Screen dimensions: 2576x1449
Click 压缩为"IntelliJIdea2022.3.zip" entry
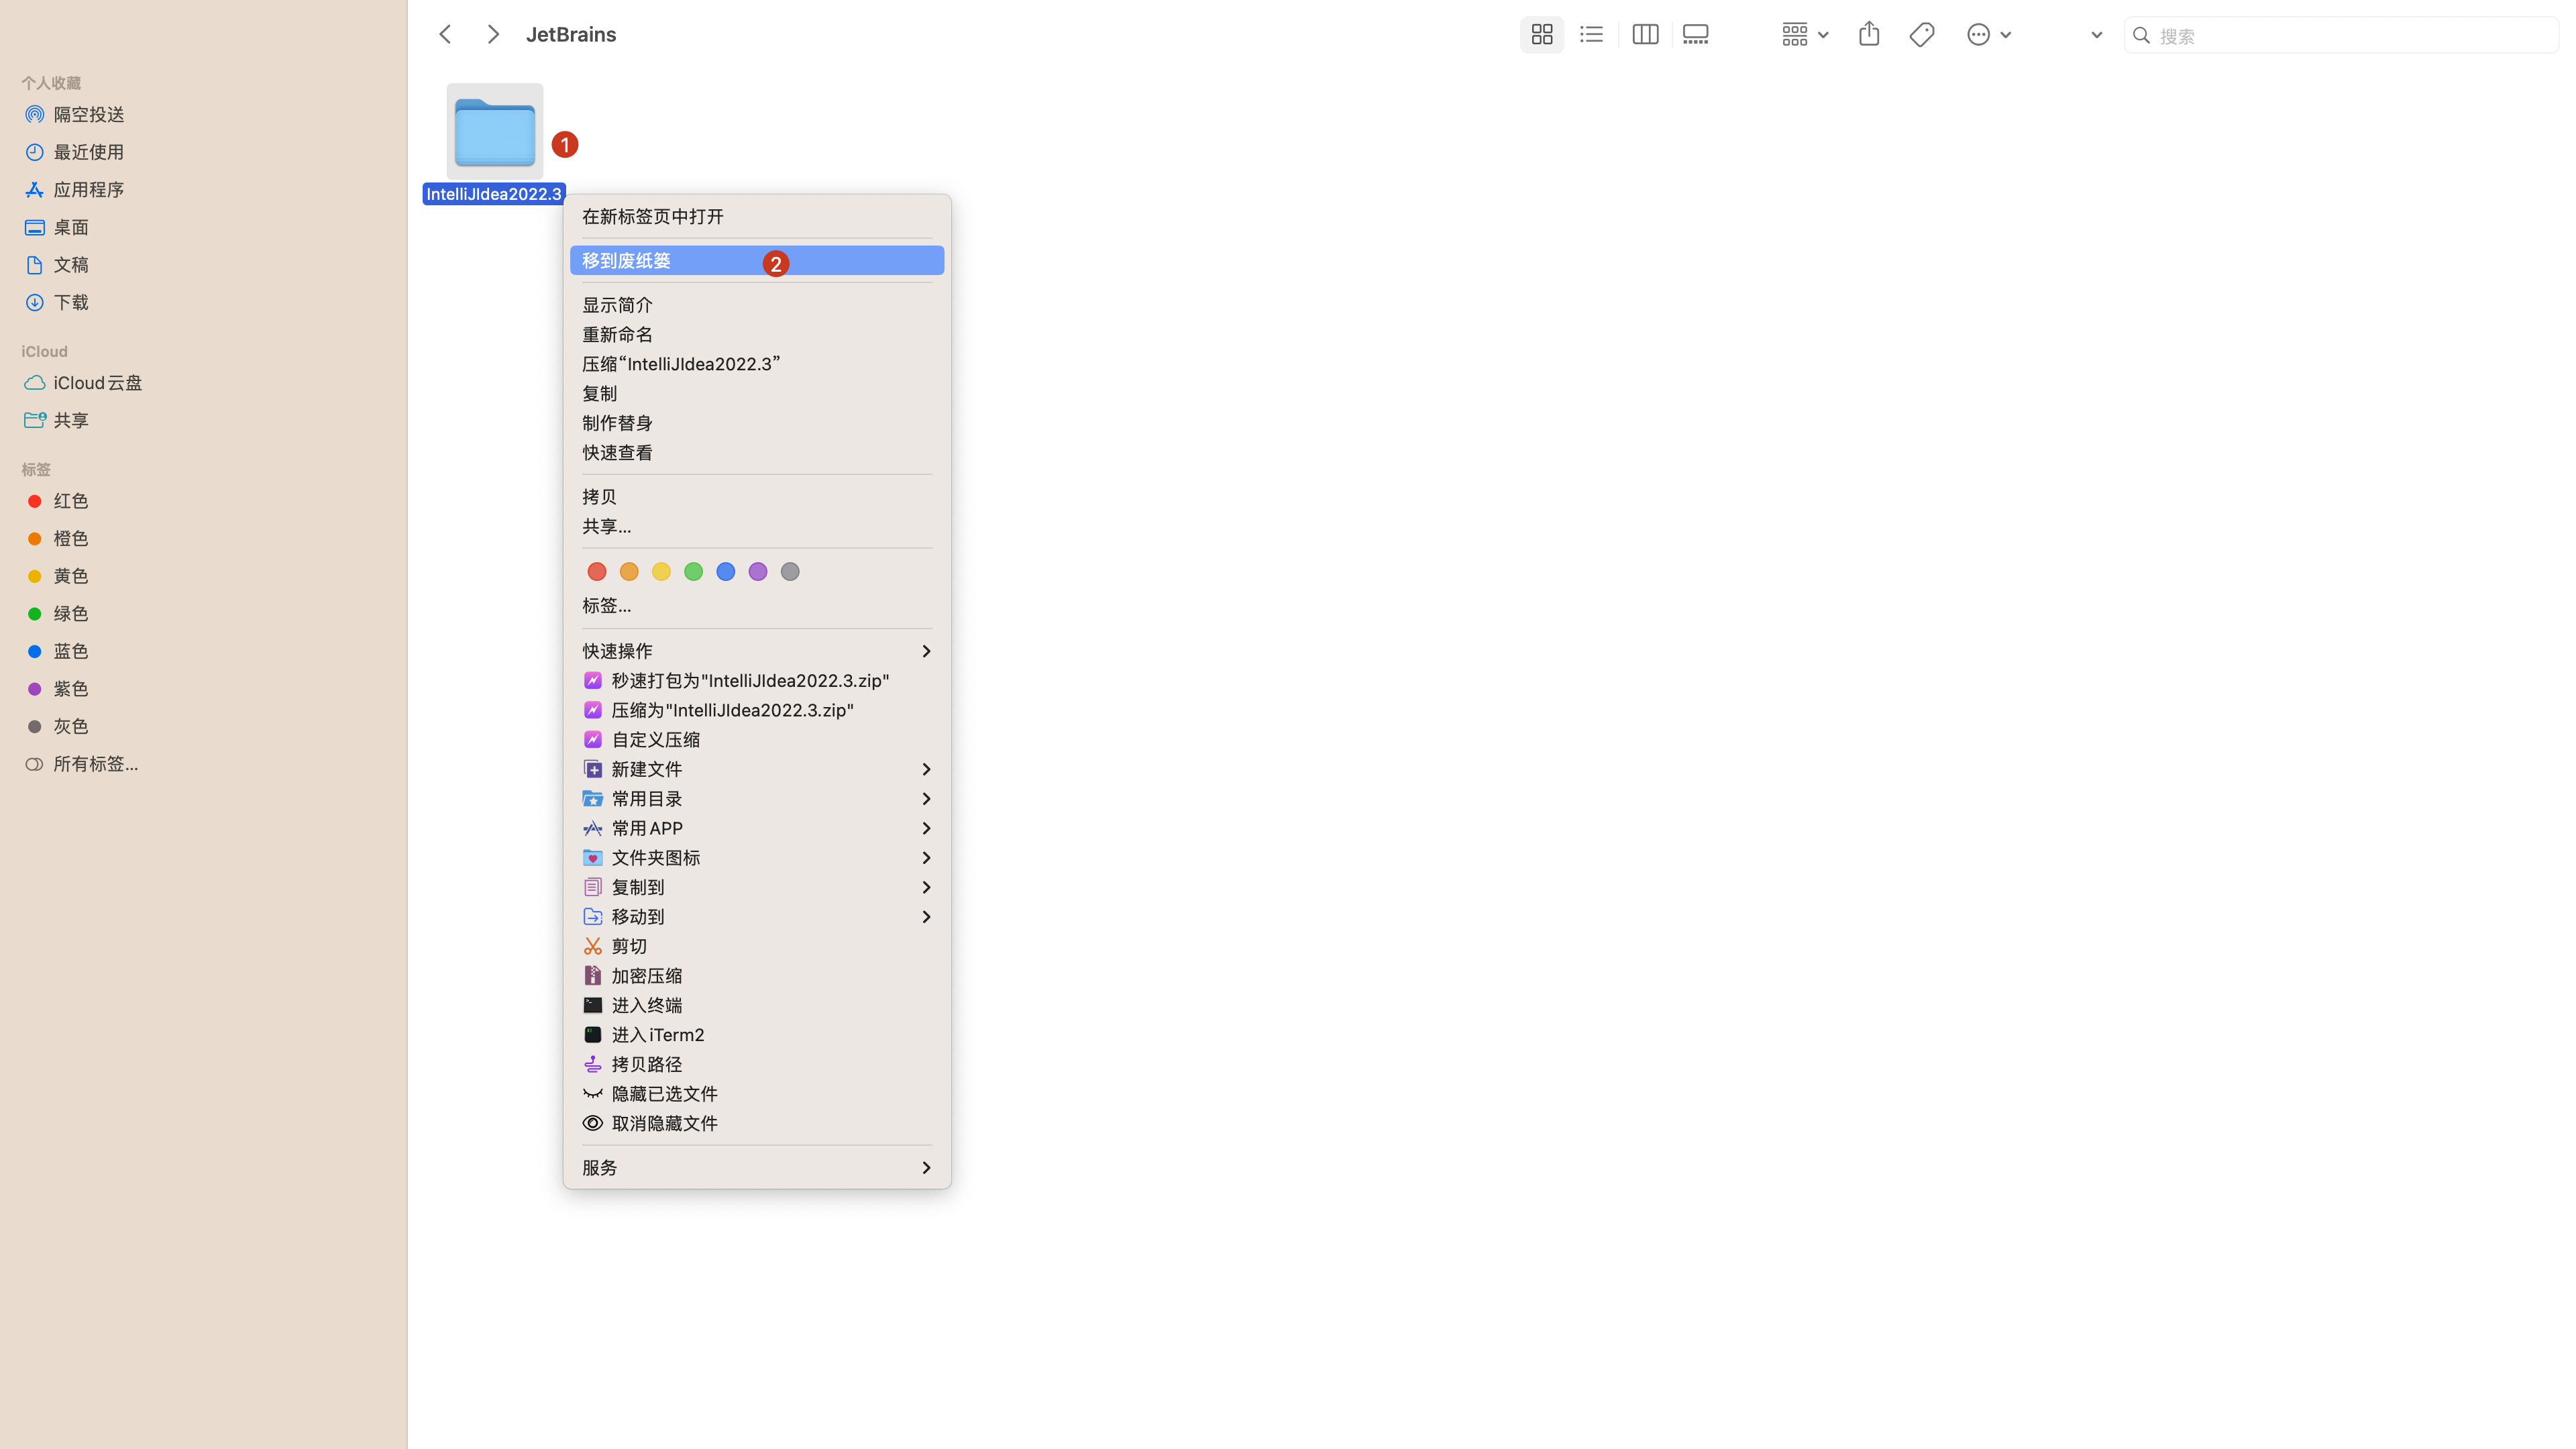point(757,710)
